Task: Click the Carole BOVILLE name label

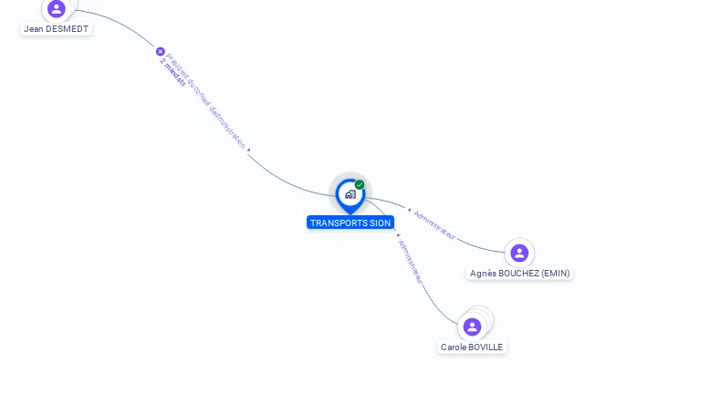Action: pos(472,347)
